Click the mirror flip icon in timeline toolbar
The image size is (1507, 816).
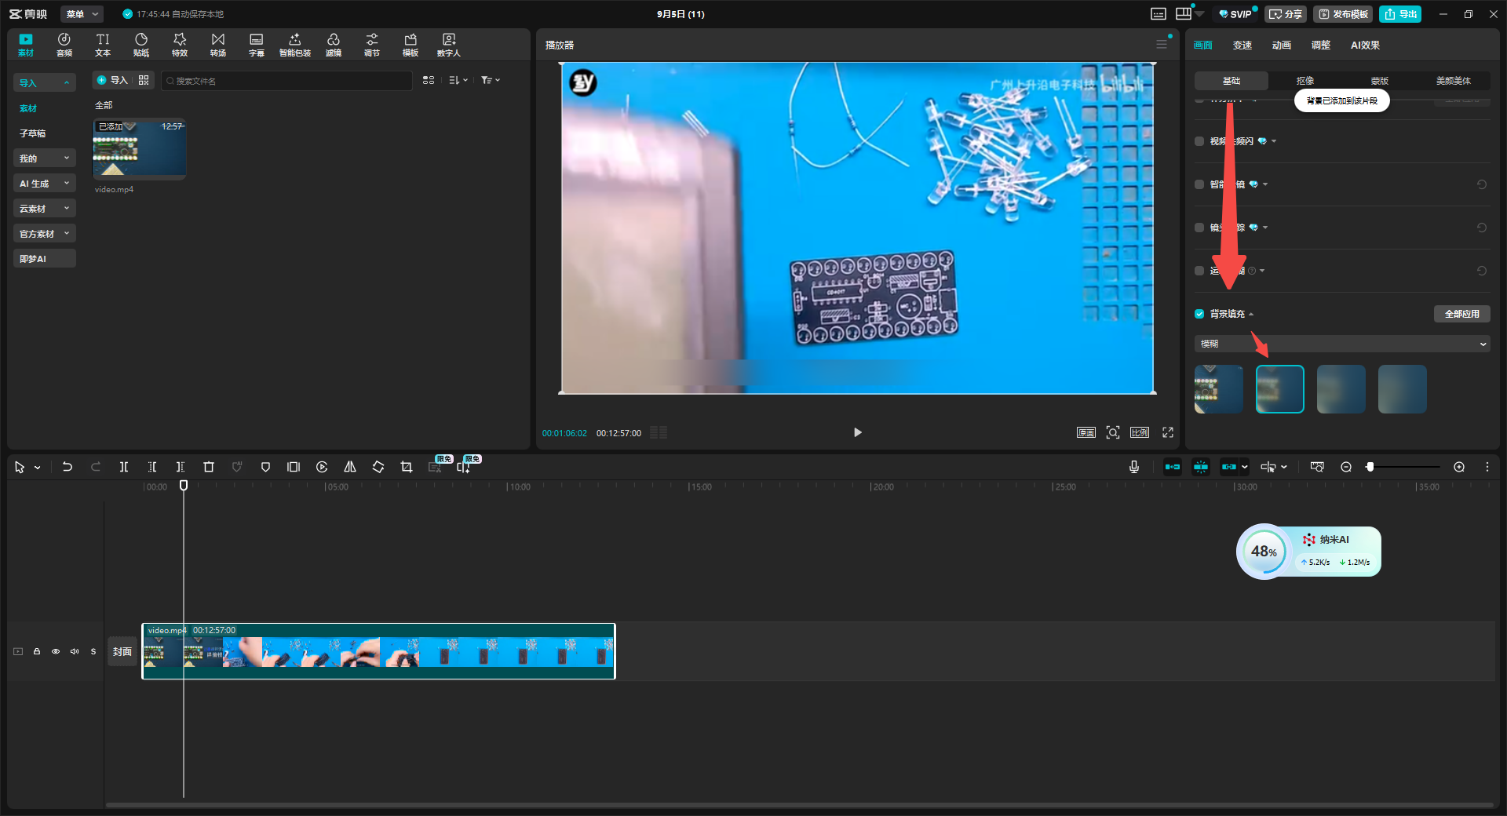tap(350, 467)
